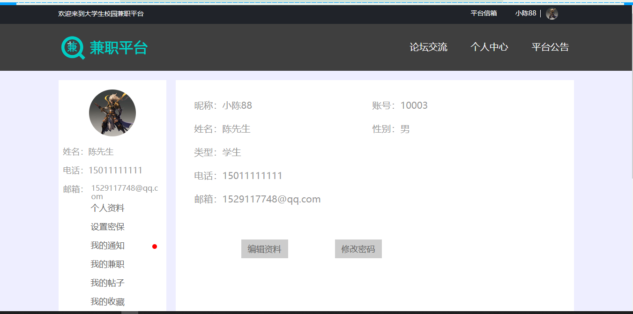Click the username 小陈88 in the top bar
This screenshot has width=633, height=314.
click(526, 14)
